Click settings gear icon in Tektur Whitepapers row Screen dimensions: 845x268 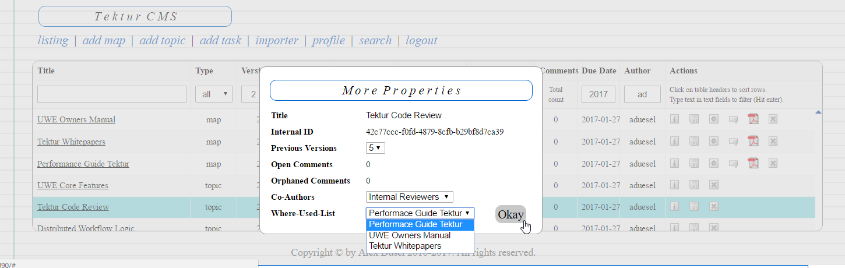tap(713, 142)
